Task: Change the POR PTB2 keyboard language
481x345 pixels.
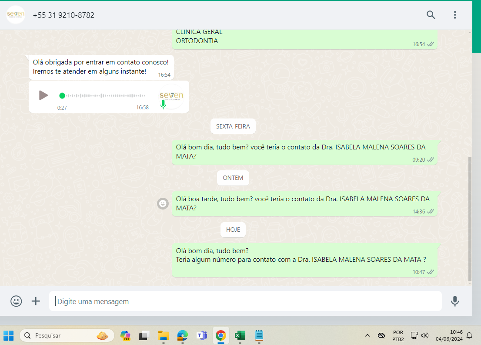Action: [x=398, y=336]
